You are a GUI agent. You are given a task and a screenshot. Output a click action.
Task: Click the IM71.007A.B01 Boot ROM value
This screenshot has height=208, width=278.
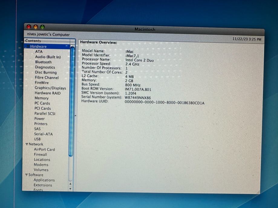tap(138, 90)
